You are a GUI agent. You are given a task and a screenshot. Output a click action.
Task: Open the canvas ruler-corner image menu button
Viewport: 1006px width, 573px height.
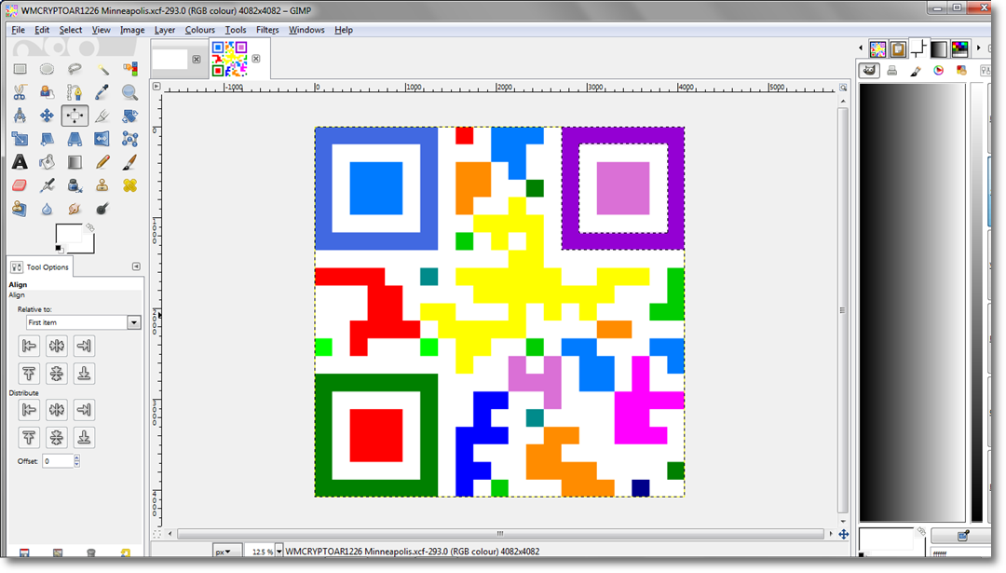(x=156, y=86)
